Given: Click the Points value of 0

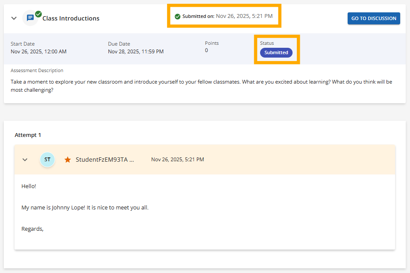Looking at the screenshot, I should tap(206, 50).
